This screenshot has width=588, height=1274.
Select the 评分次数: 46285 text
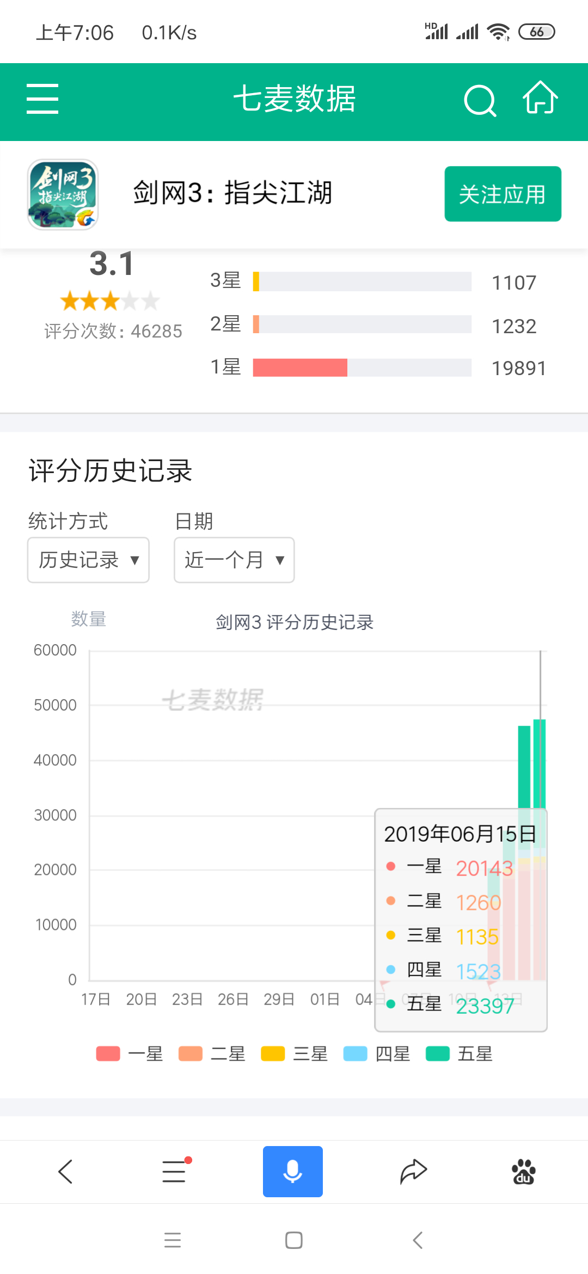tap(113, 331)
